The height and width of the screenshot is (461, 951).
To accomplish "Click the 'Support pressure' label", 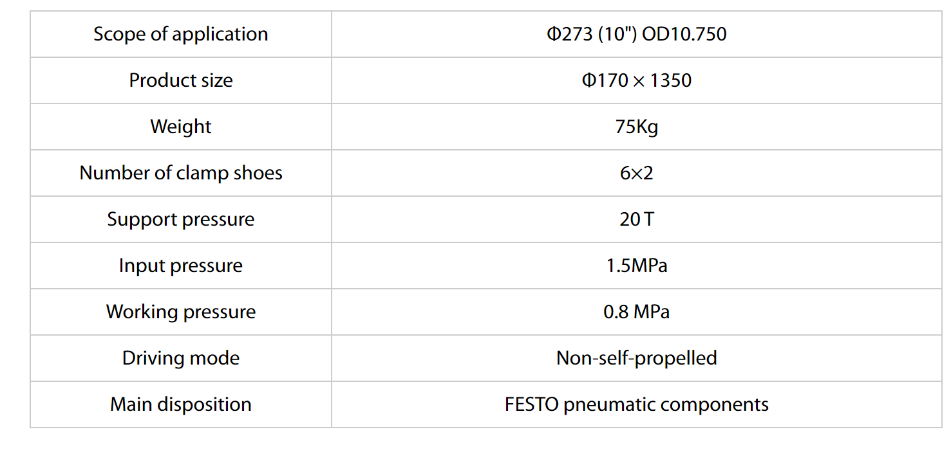I will [x=181, y=219].
